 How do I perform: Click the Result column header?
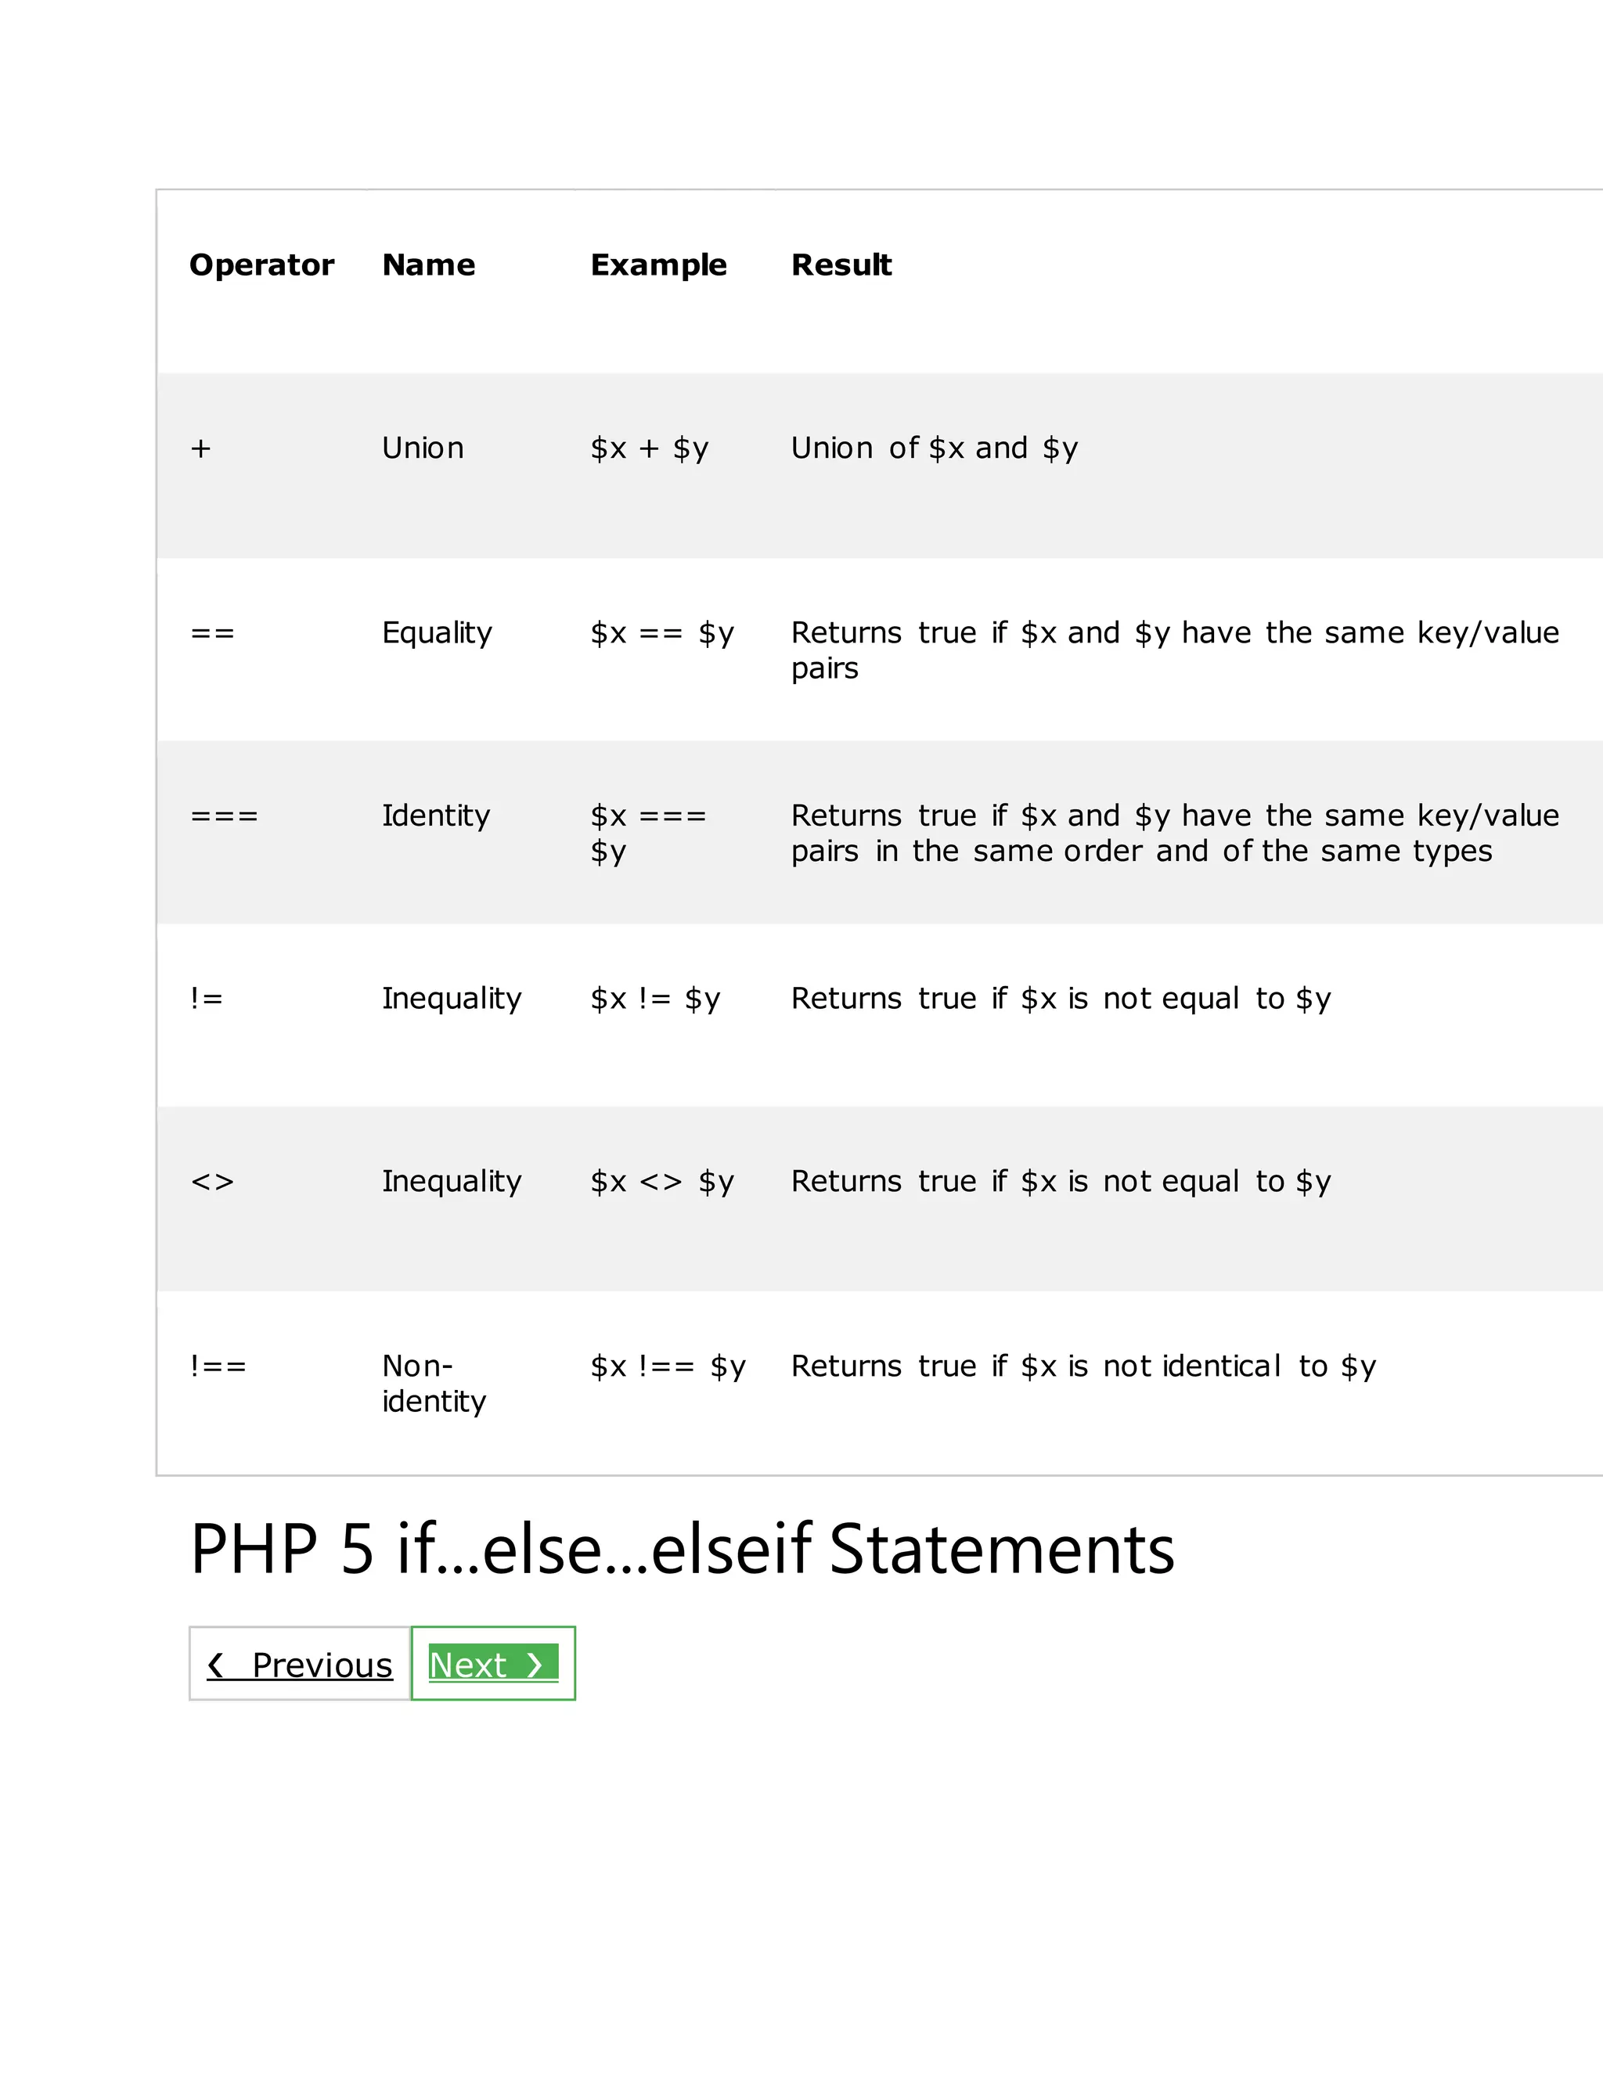pyautogui.click(x=841, y=265)
